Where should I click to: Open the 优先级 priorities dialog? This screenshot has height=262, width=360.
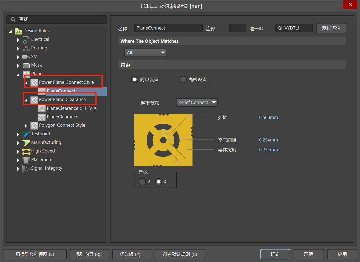point(132,254)
